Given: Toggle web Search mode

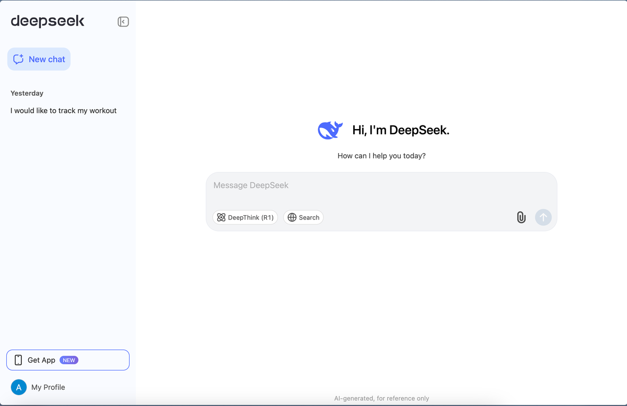Looking at the screenshot, I should point(303,217).
